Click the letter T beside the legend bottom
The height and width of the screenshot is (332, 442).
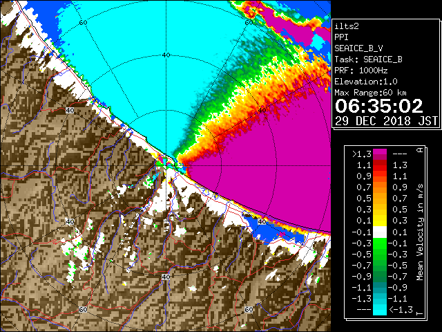(x=420, y=313)
